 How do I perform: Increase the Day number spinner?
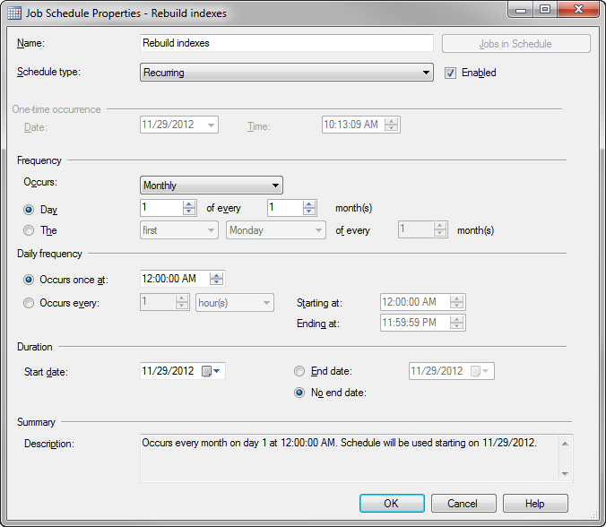coord(189,204)
